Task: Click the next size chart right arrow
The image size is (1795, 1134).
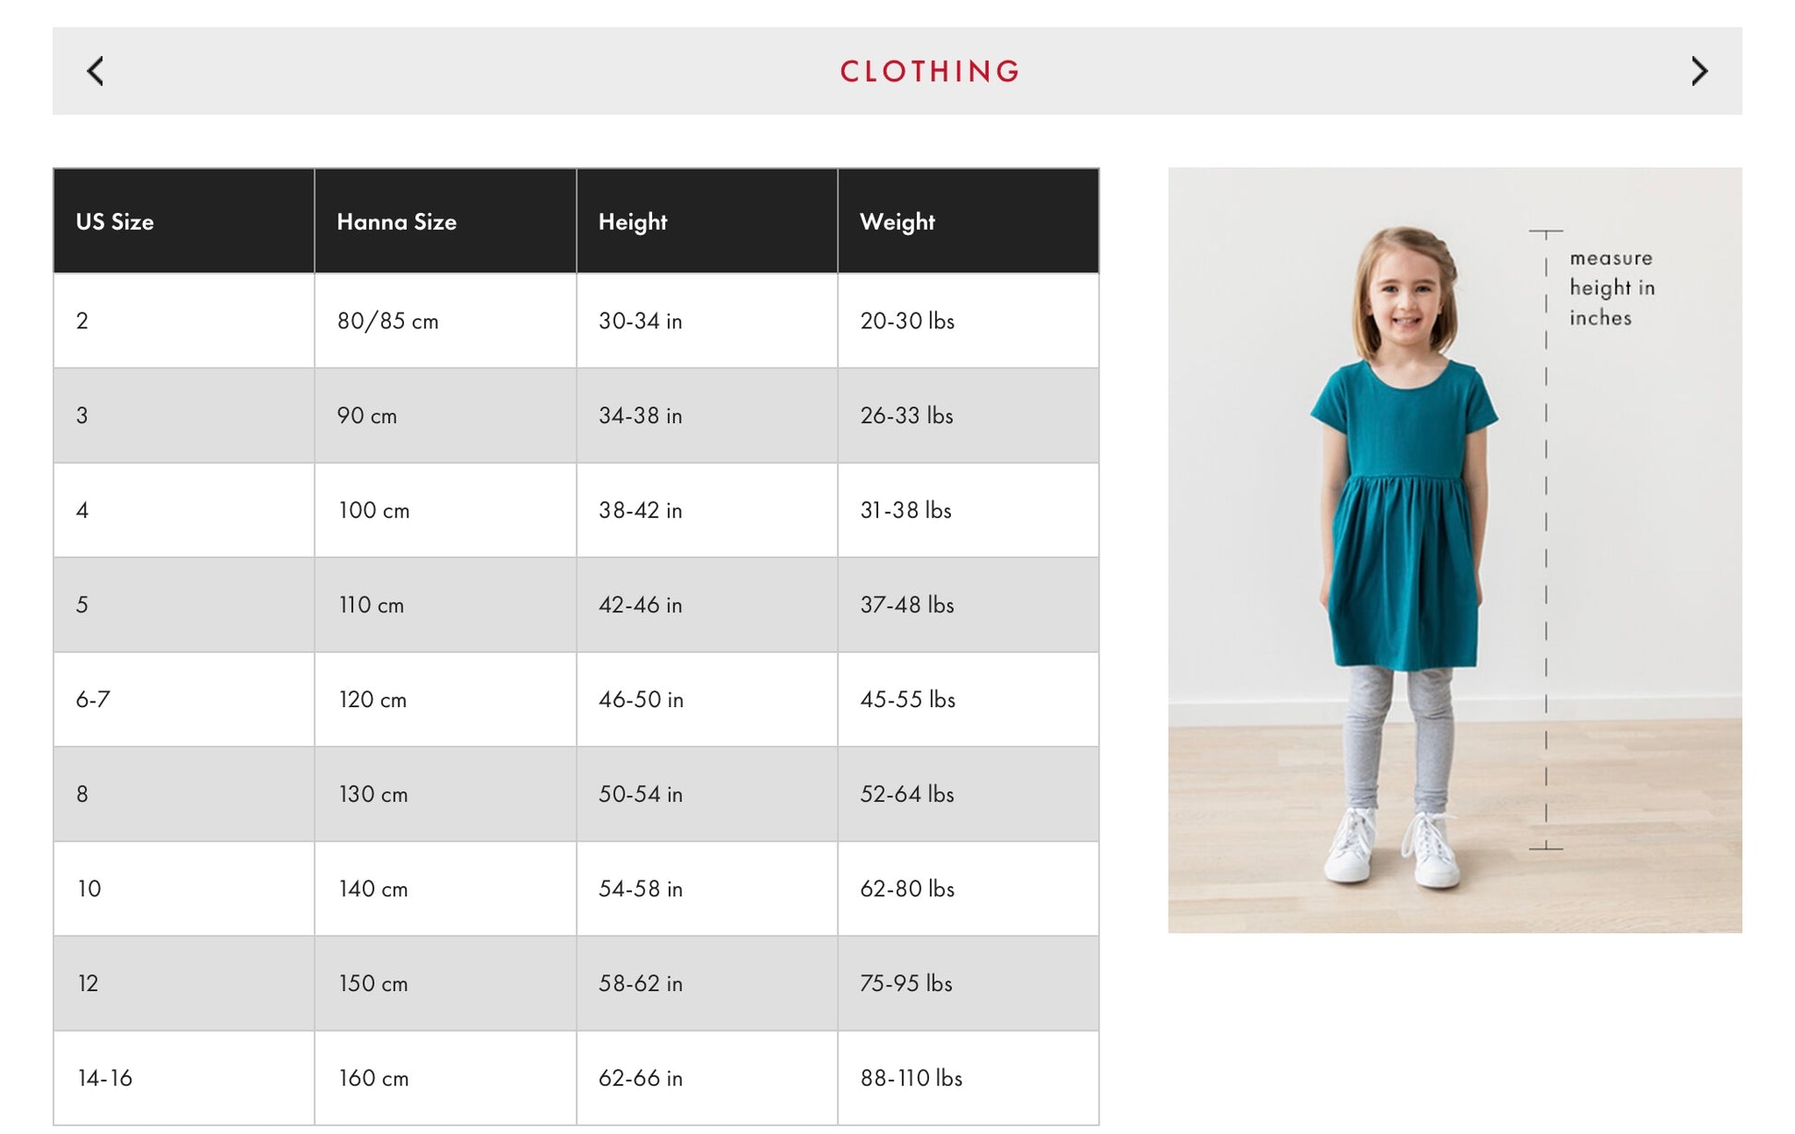Action: click(1699, 71)
